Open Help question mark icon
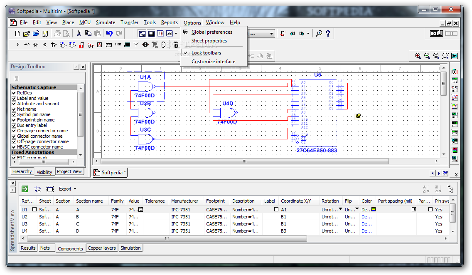This screenshot has width=472, height=275. tap(328, 33)
